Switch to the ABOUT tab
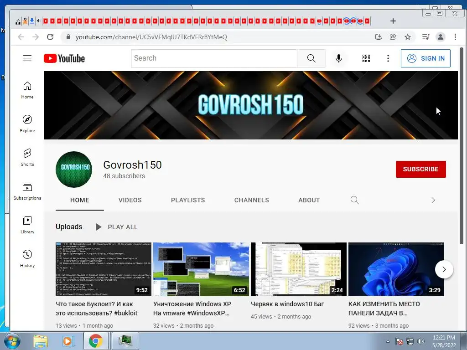 click(309, 201)
